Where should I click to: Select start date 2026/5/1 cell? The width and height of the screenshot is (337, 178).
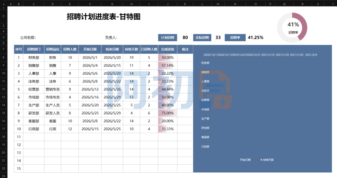coord(90,58)
